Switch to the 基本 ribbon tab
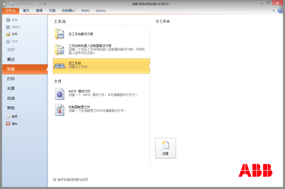The image size is (285, 189). pyautogui.click(x=26, y=11)
